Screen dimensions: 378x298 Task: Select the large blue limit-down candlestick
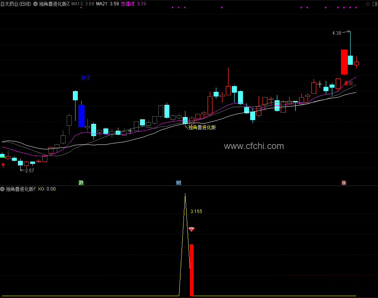click(x=82, y=116)
